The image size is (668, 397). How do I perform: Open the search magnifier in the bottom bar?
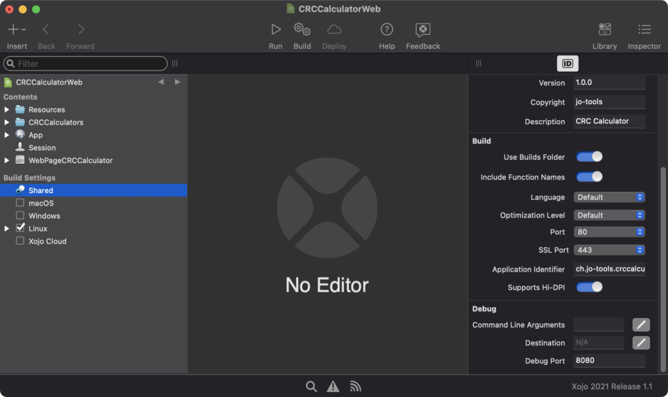(311, 387)
